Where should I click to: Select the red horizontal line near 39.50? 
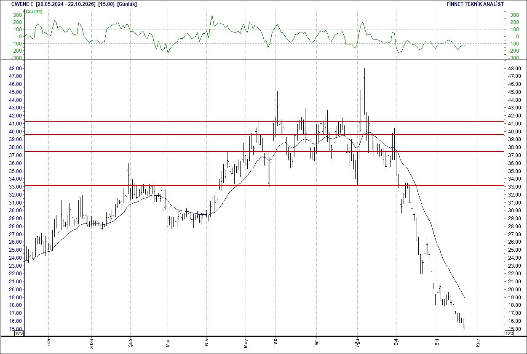tap(263, 135)
